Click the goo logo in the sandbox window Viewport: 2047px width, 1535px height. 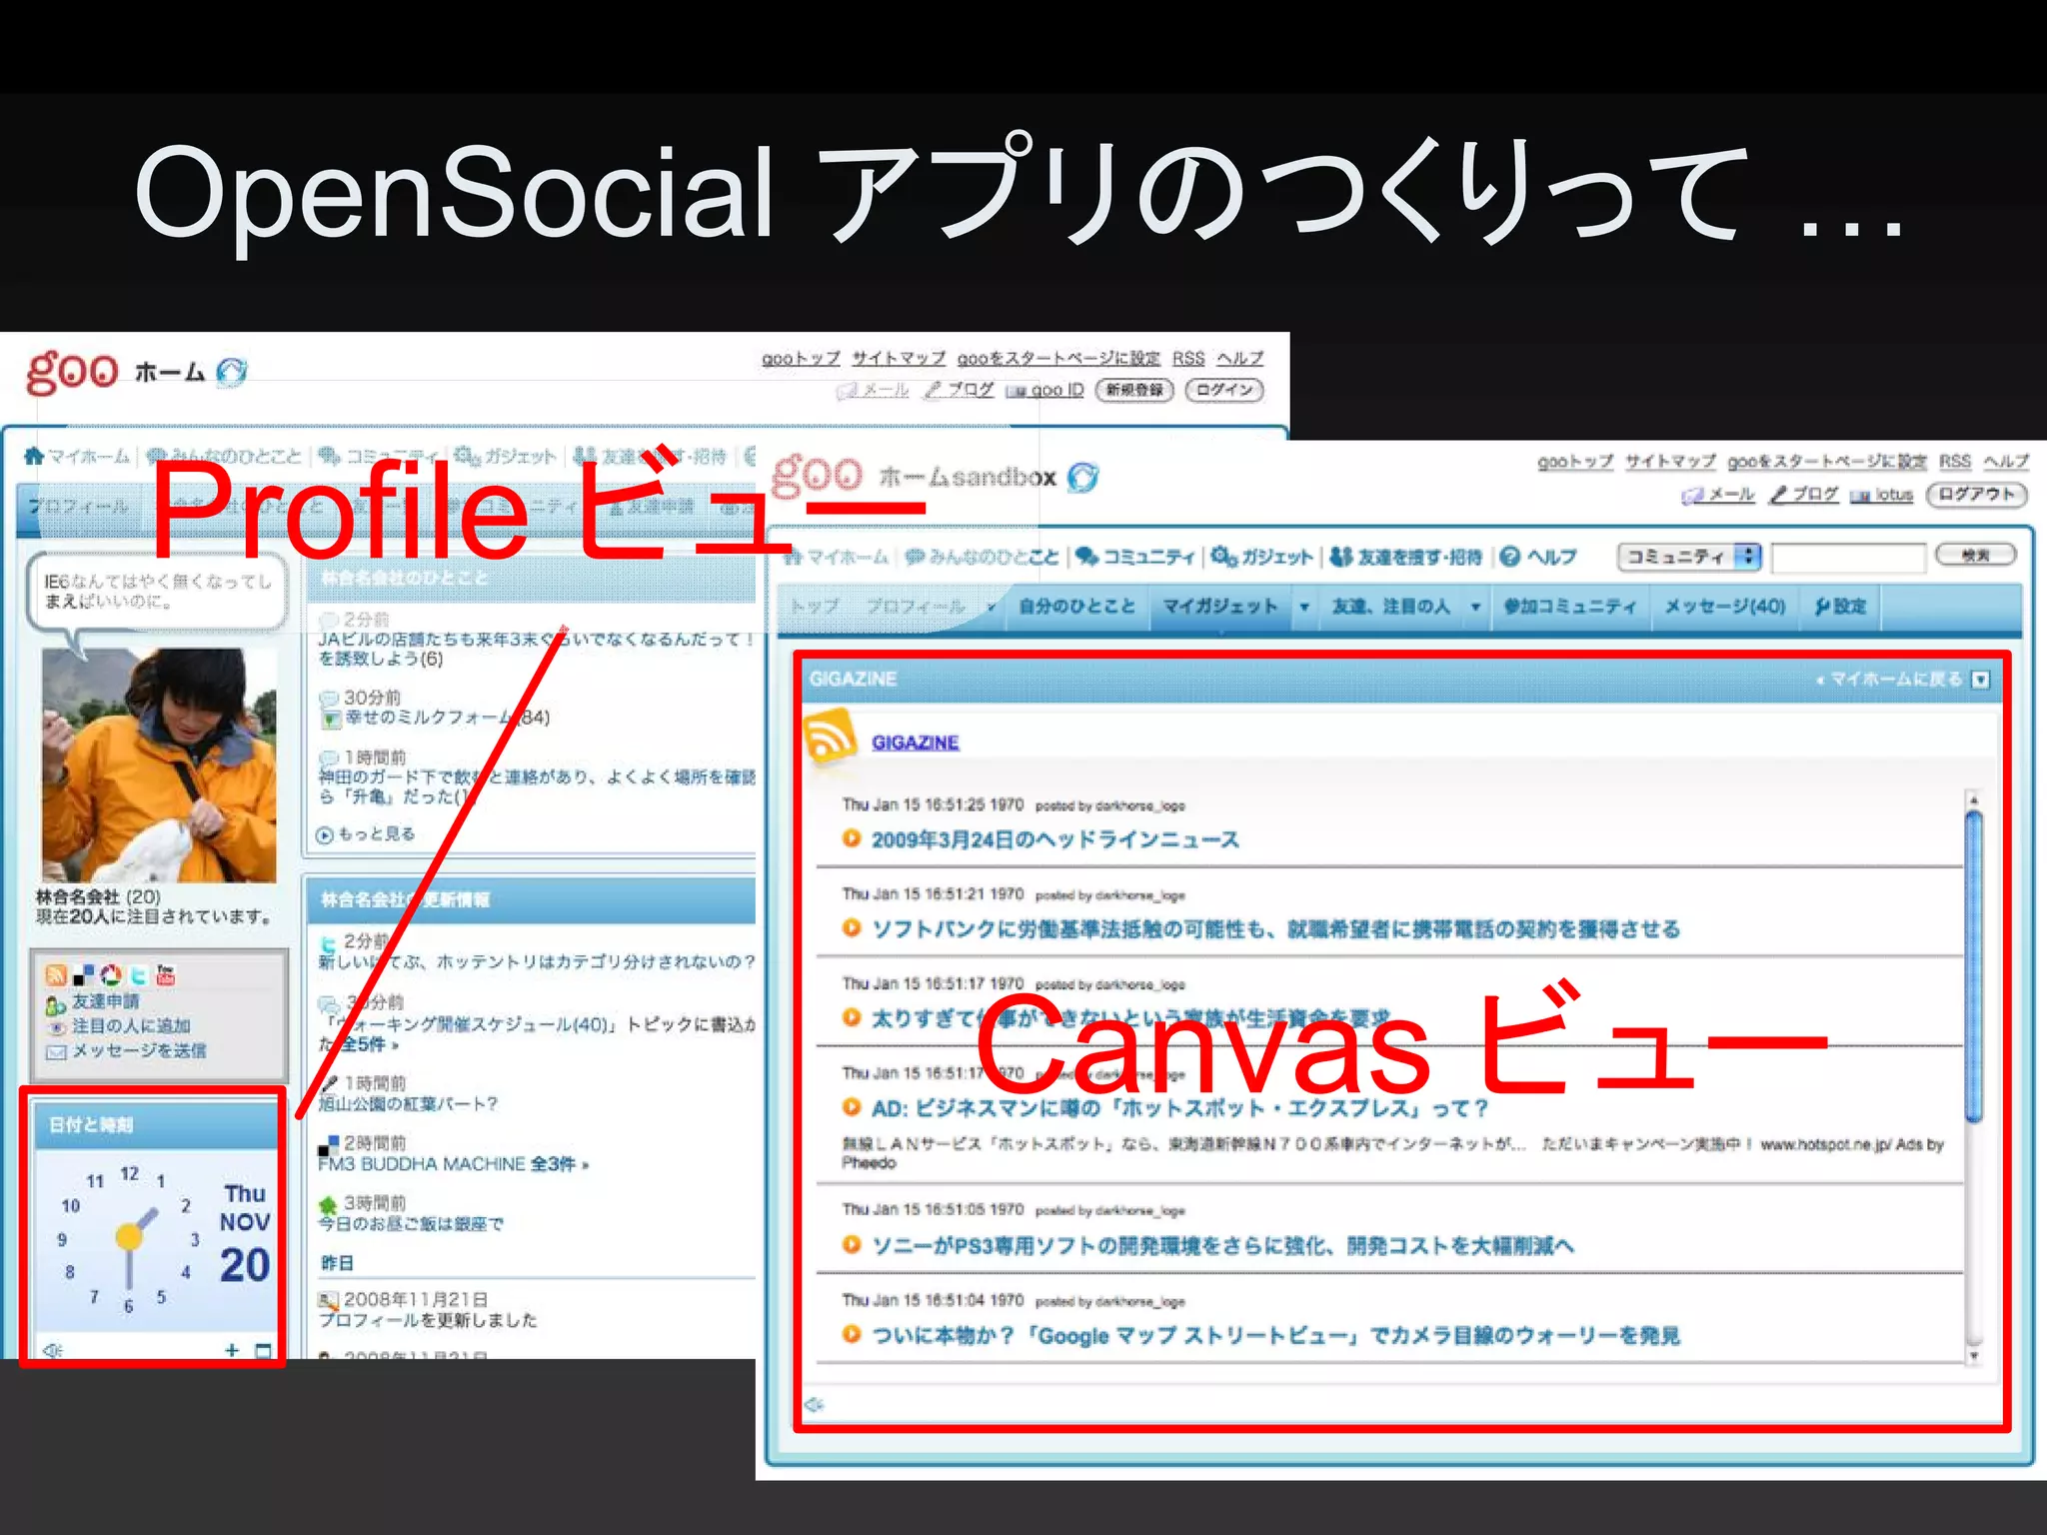[817, 474]
